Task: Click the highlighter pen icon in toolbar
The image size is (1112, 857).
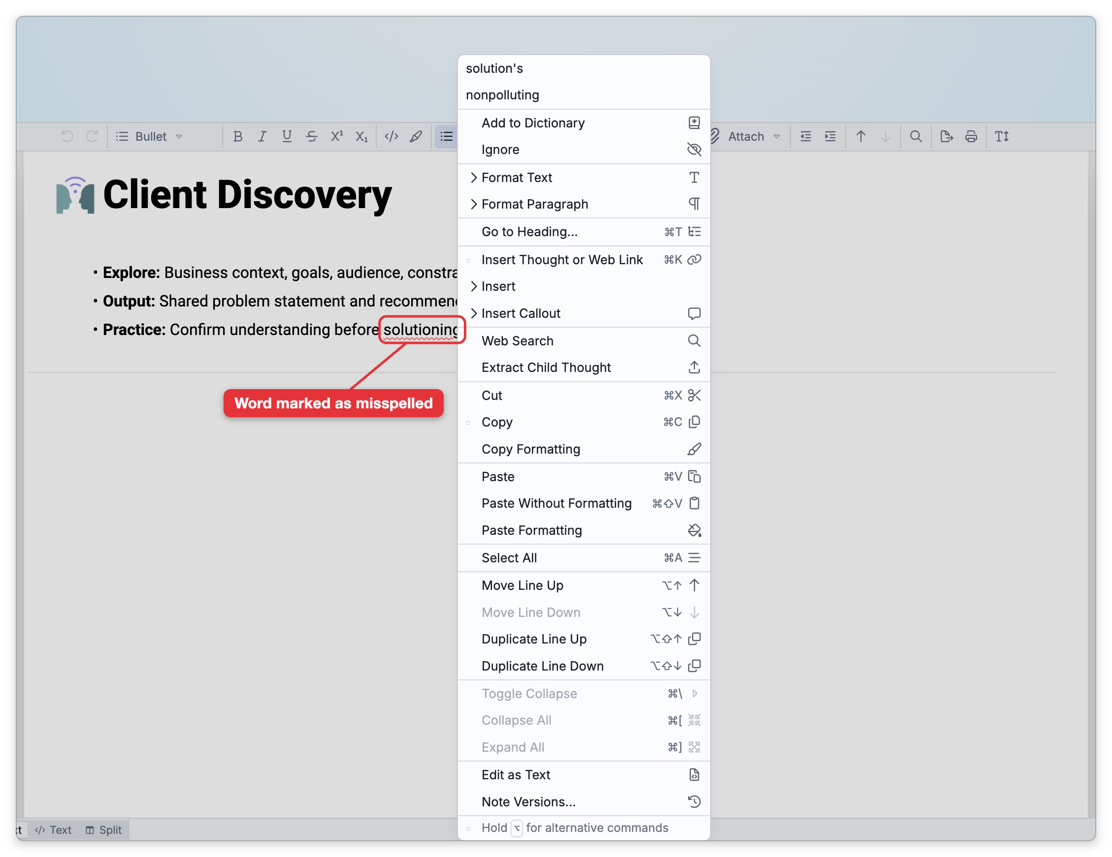Action: 416,136
